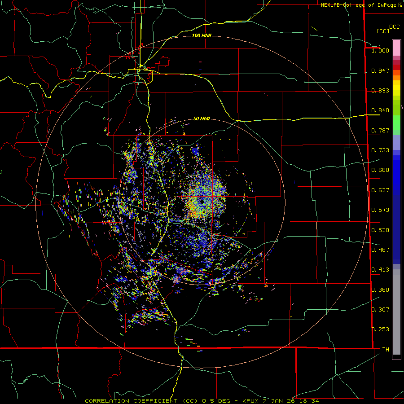Click the 0.5 DEG elevation angle text
Screen dimensions: 404x404
coord(217,401)
